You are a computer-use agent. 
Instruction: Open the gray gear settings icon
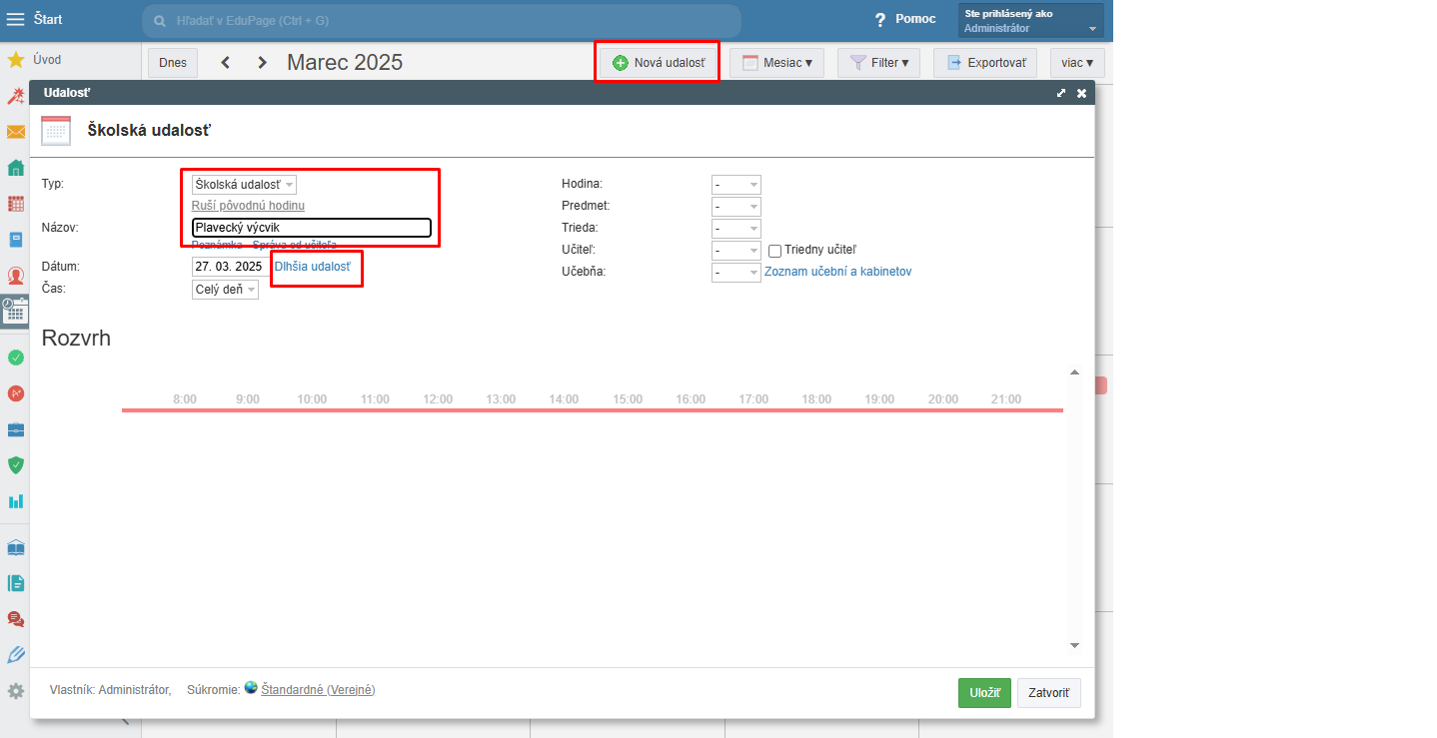(x=15, y=691)
